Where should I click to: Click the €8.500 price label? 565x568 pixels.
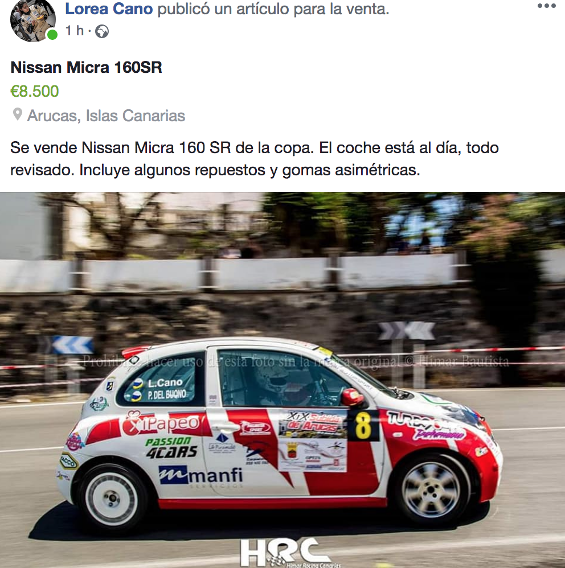[34, 91]
